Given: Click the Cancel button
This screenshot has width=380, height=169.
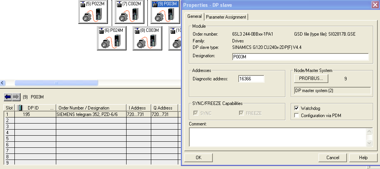Looking at the screenshot, I should (332, 157).
